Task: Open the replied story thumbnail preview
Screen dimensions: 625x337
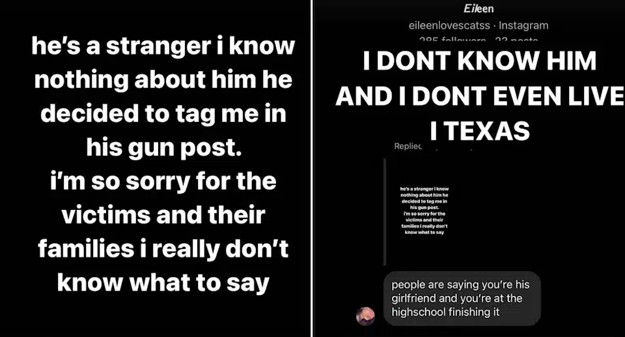Action: click(424, 210)
